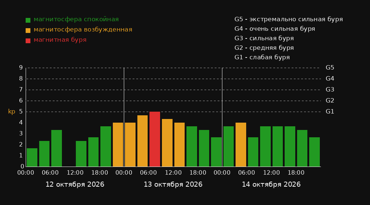Click the orange 'kp' axis label

click(12, 112)
